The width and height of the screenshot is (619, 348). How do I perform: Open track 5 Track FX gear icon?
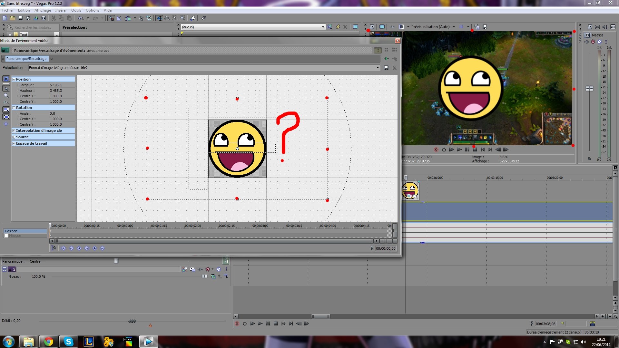click(x=208, y=269)
